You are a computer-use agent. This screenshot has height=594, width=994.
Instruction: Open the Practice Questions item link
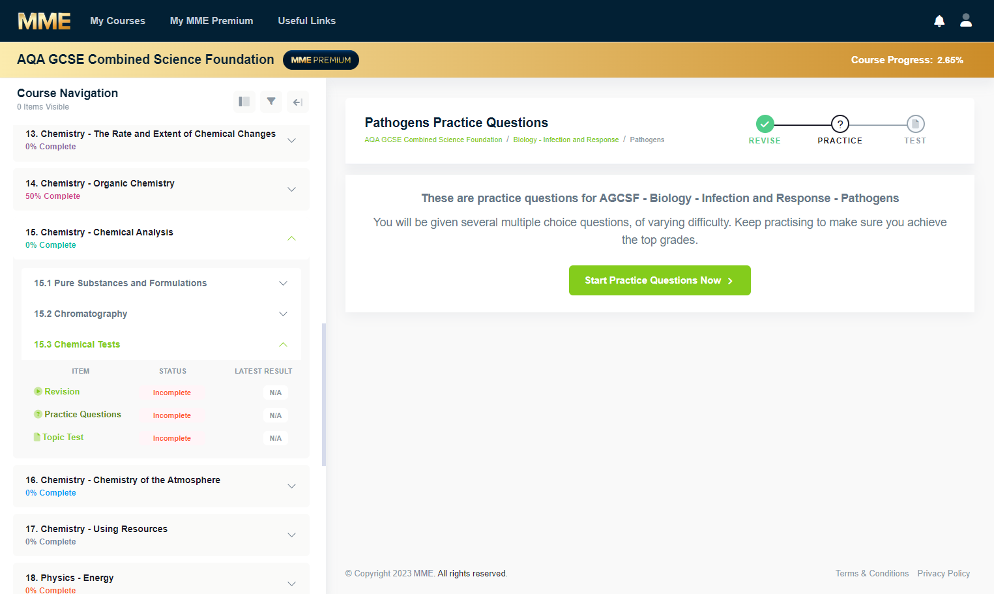point(83,414)
